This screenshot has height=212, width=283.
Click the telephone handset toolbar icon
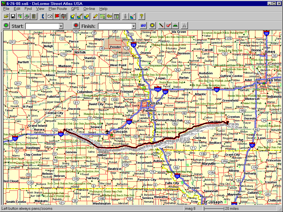coord(43,17)
